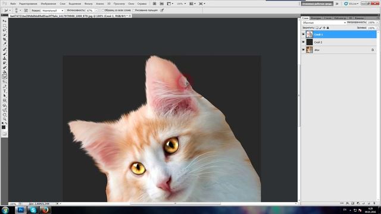Open the Файл menu

(x=13, y=4)
